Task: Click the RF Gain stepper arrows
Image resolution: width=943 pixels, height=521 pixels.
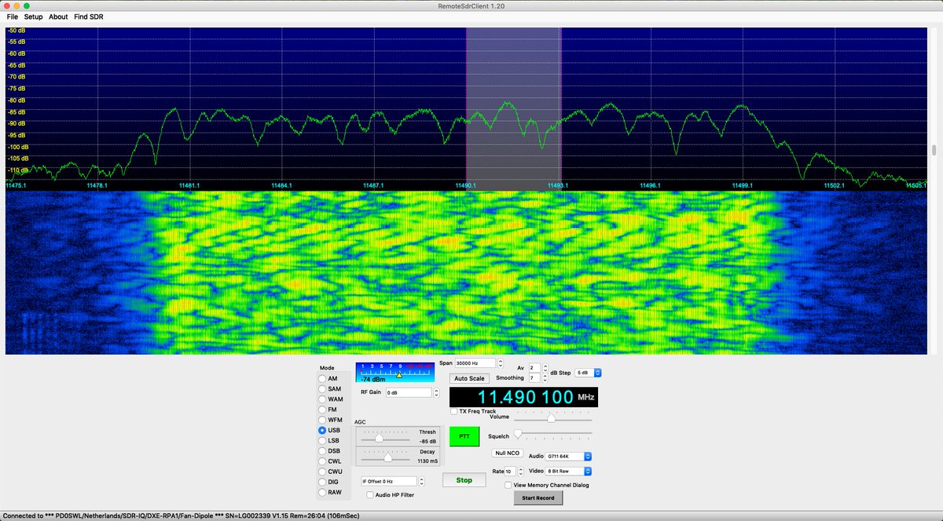Action: click(x=435, y=392)
